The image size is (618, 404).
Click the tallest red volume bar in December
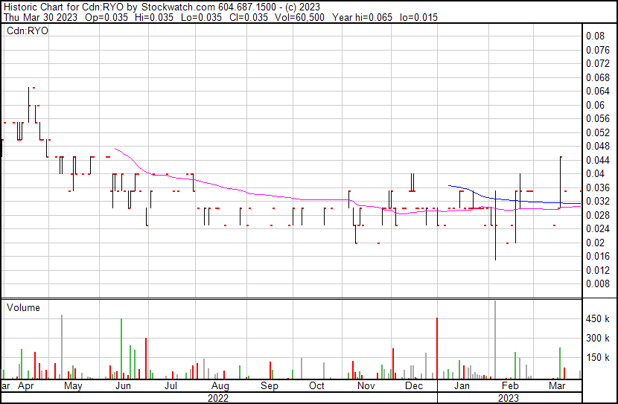point(436,348)
